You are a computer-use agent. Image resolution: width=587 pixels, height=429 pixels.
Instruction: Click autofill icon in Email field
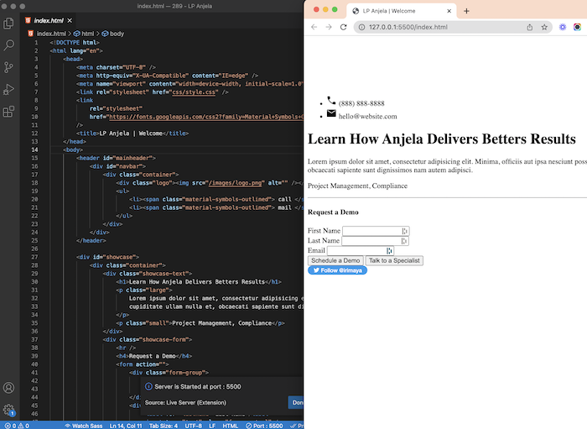pyautogui.click(x=389, y=251)
